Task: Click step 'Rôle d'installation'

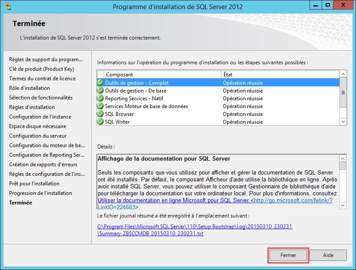Action: (x=30, y=88)
